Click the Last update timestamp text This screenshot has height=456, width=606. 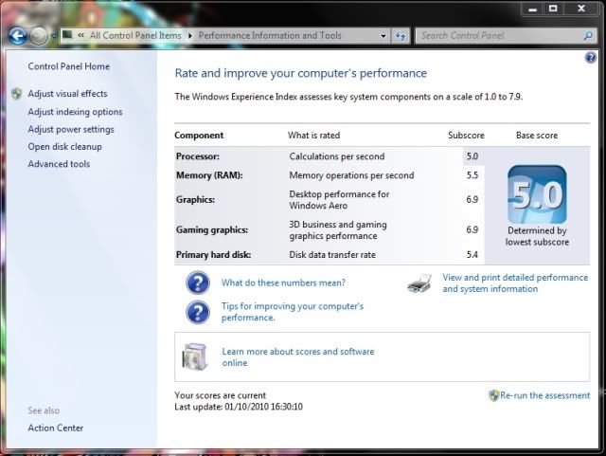(x=239, y=407)
